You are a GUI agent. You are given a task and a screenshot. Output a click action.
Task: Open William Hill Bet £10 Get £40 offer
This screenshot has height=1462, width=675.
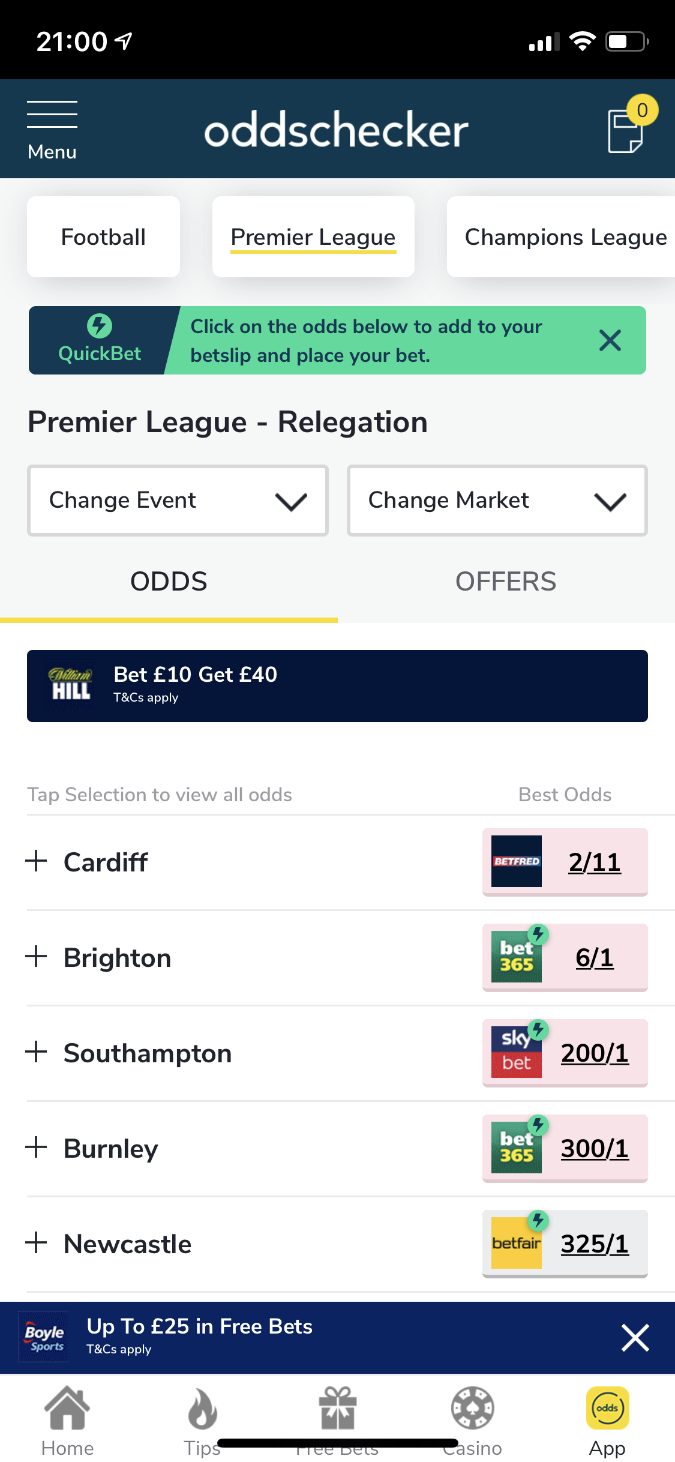coord(337,686)
